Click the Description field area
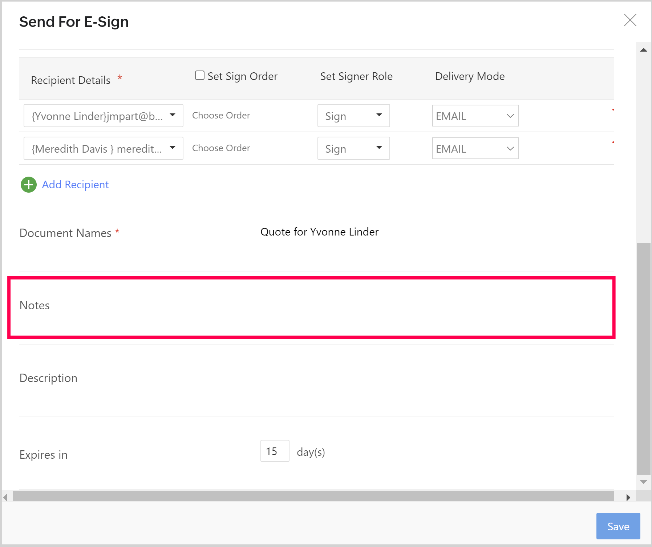The image size is (652, 547). click(x=327, y=380)
